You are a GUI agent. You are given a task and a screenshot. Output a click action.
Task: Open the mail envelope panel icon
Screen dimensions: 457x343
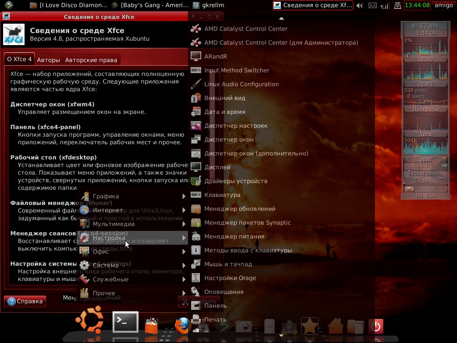[373, 5]
